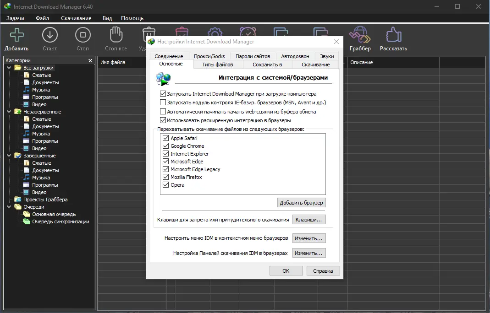Click the Незавершённые folder icon
This screenshot has width=490, height=313.
tap(18, 112)
